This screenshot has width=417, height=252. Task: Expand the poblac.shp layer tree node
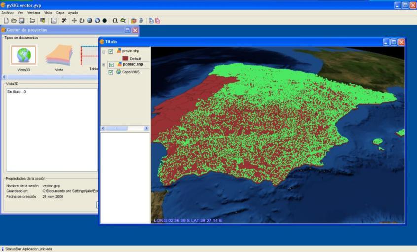coord(104,64)
